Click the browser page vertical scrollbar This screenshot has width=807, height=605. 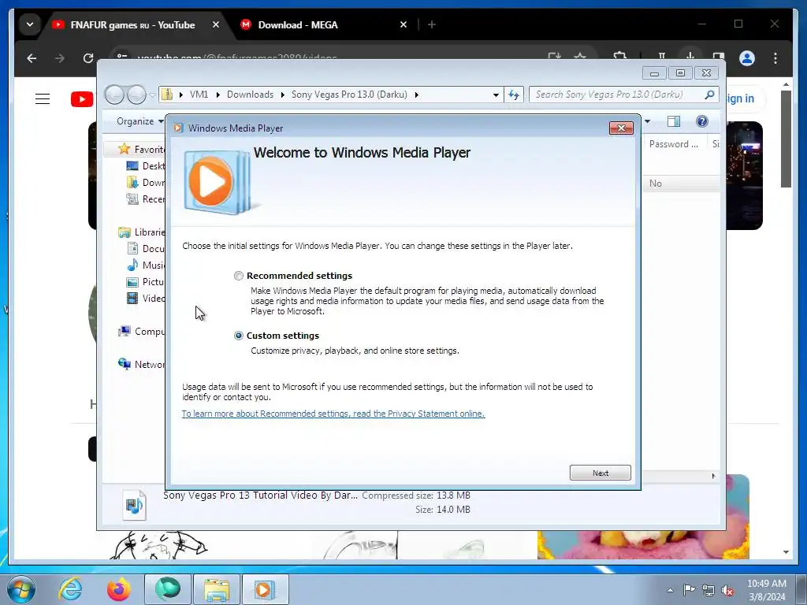(x=786, y=139)
